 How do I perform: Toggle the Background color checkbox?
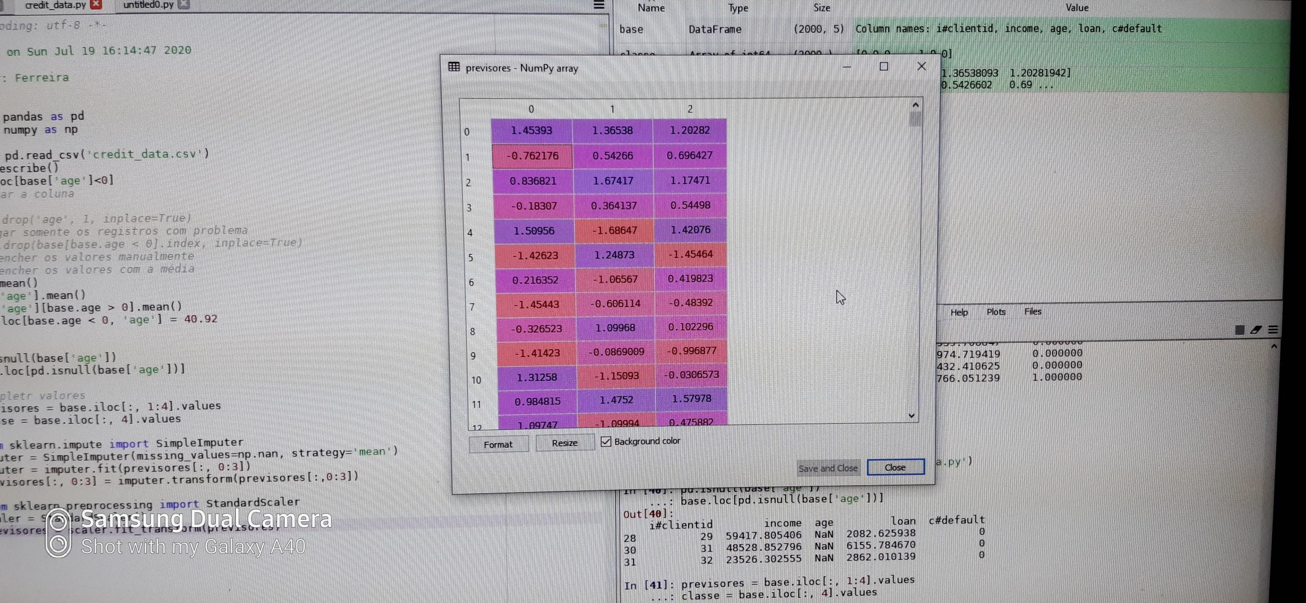606,441
